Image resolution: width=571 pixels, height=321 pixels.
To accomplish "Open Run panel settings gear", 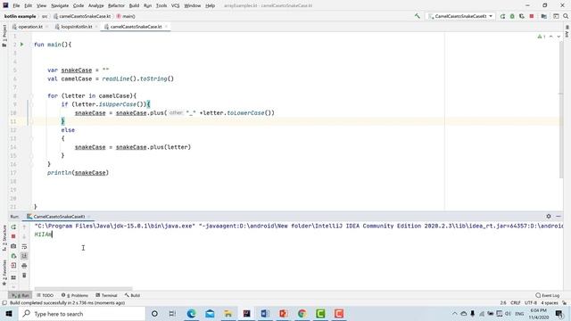I will coord(549,216).
